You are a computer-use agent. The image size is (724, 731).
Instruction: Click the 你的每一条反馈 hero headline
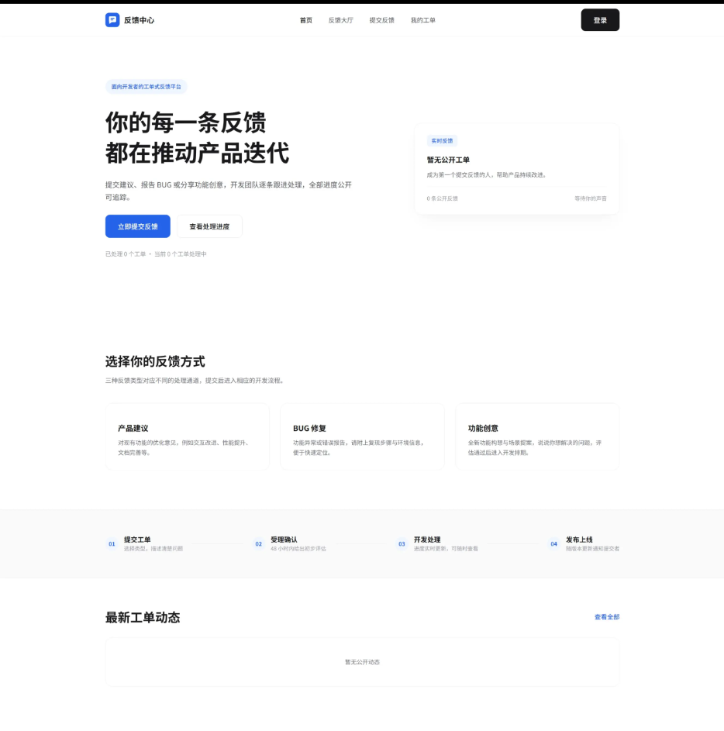(x=185, y=122)
